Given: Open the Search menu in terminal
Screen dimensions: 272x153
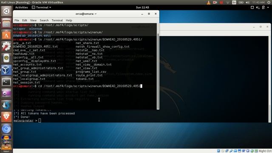Looking at the screenshot, I should coord(44,20).
